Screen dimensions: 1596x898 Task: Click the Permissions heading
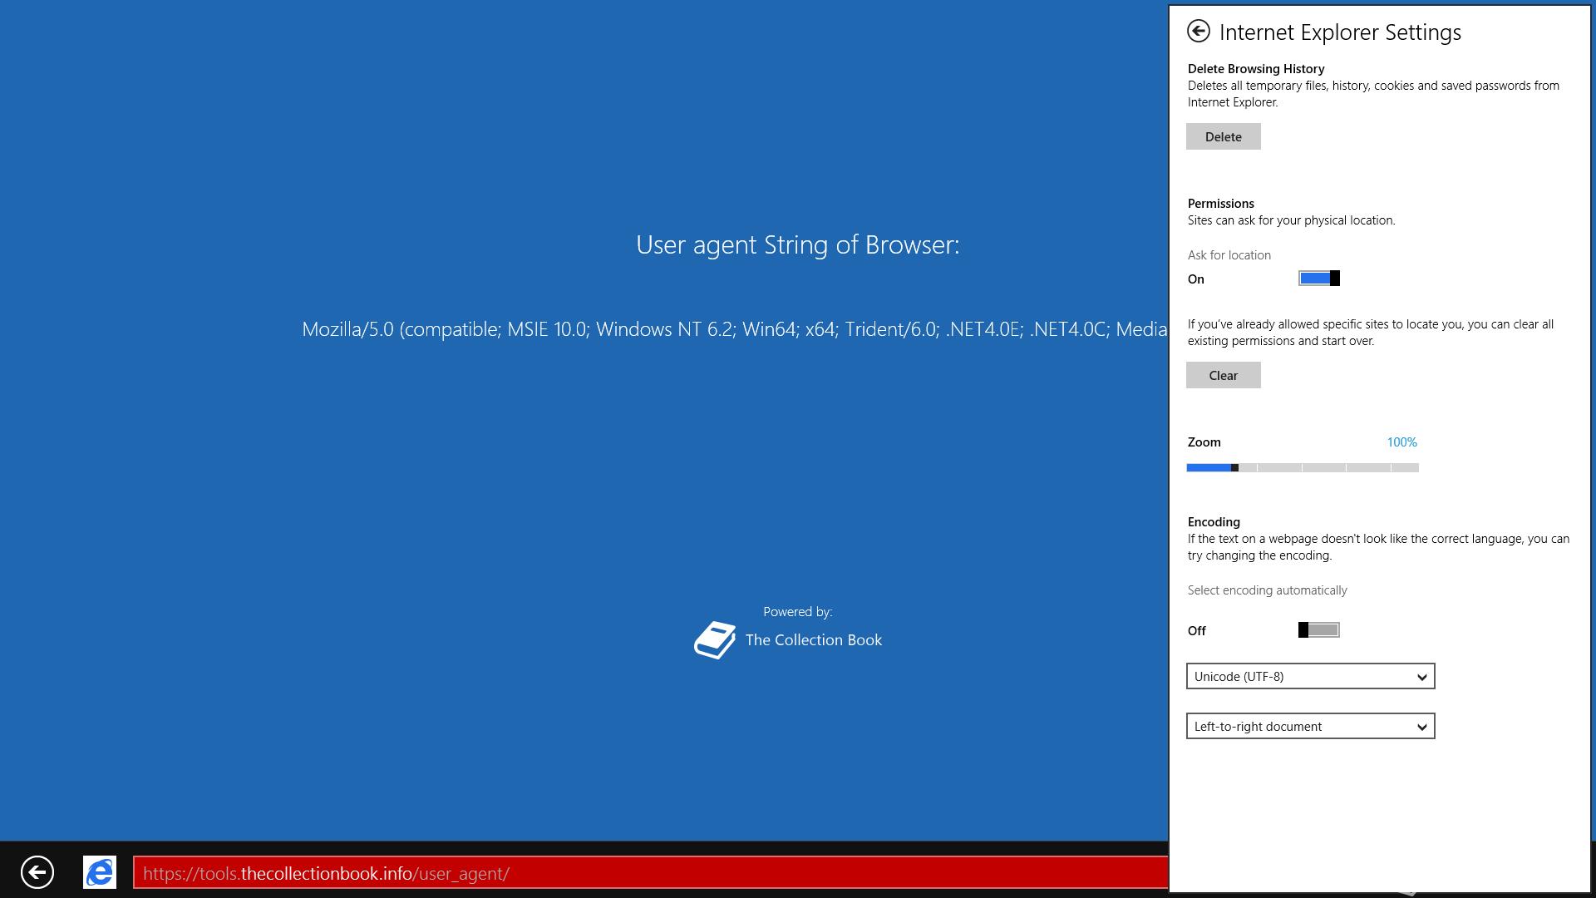[1220, 204]
